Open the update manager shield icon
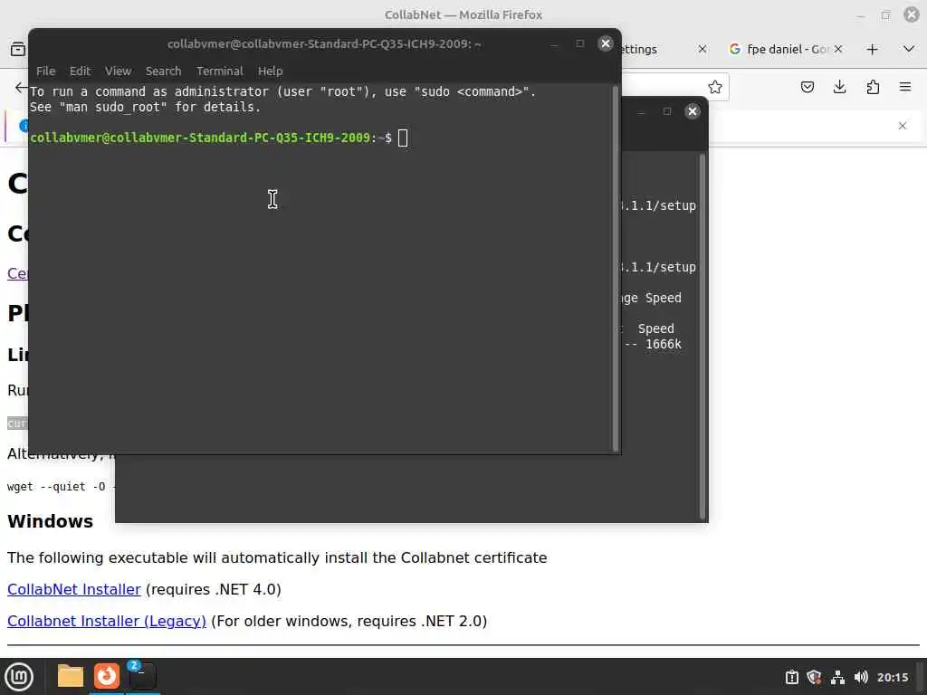The width and height of the screenshot is (927, 695). click(814, 677)
